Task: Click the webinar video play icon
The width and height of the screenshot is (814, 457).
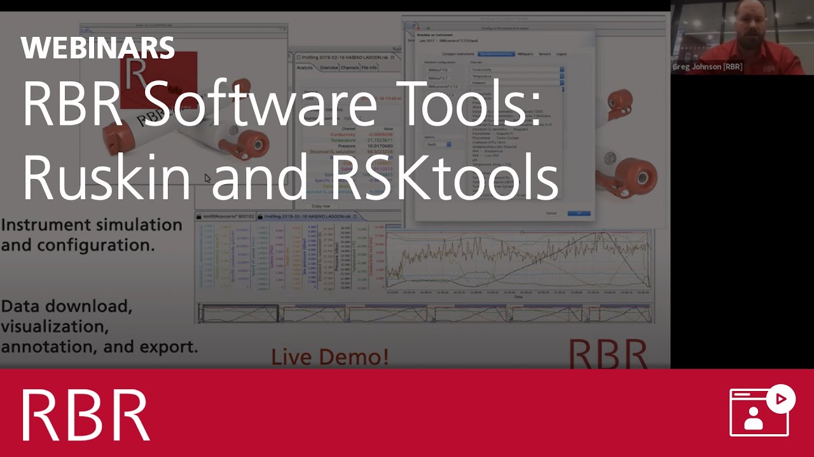Action: tap(781, 399)
